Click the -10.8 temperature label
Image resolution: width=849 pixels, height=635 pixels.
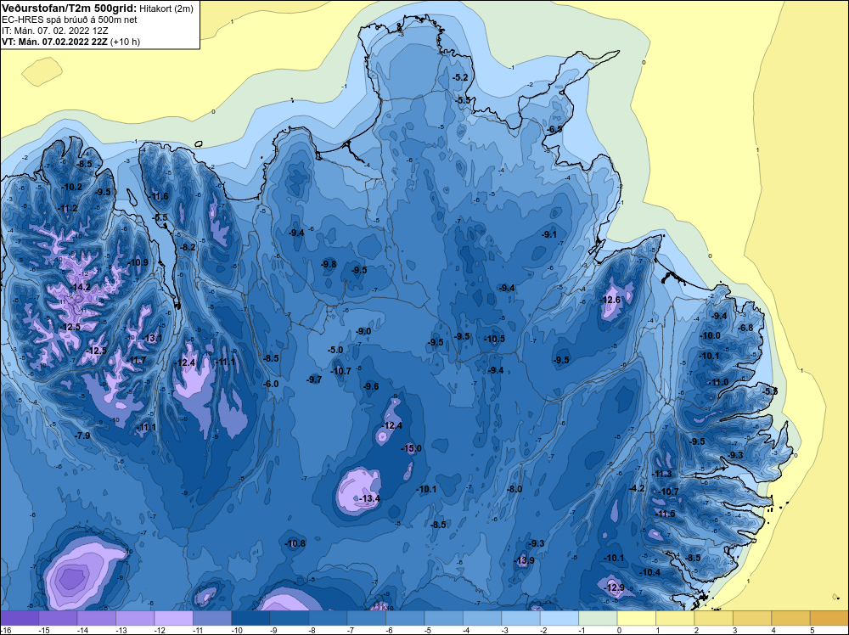point(295,543)
